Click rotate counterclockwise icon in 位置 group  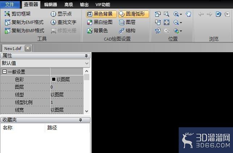[x=158, y=14]
